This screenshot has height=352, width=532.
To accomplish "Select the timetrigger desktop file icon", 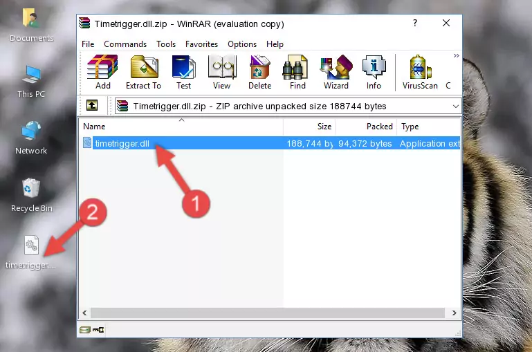I will click(x=30, y=252).
